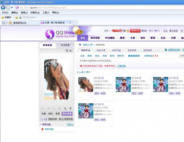Select the magic wand avatar tool

65,109
